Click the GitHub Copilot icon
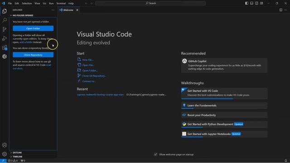 click(184, 61)
